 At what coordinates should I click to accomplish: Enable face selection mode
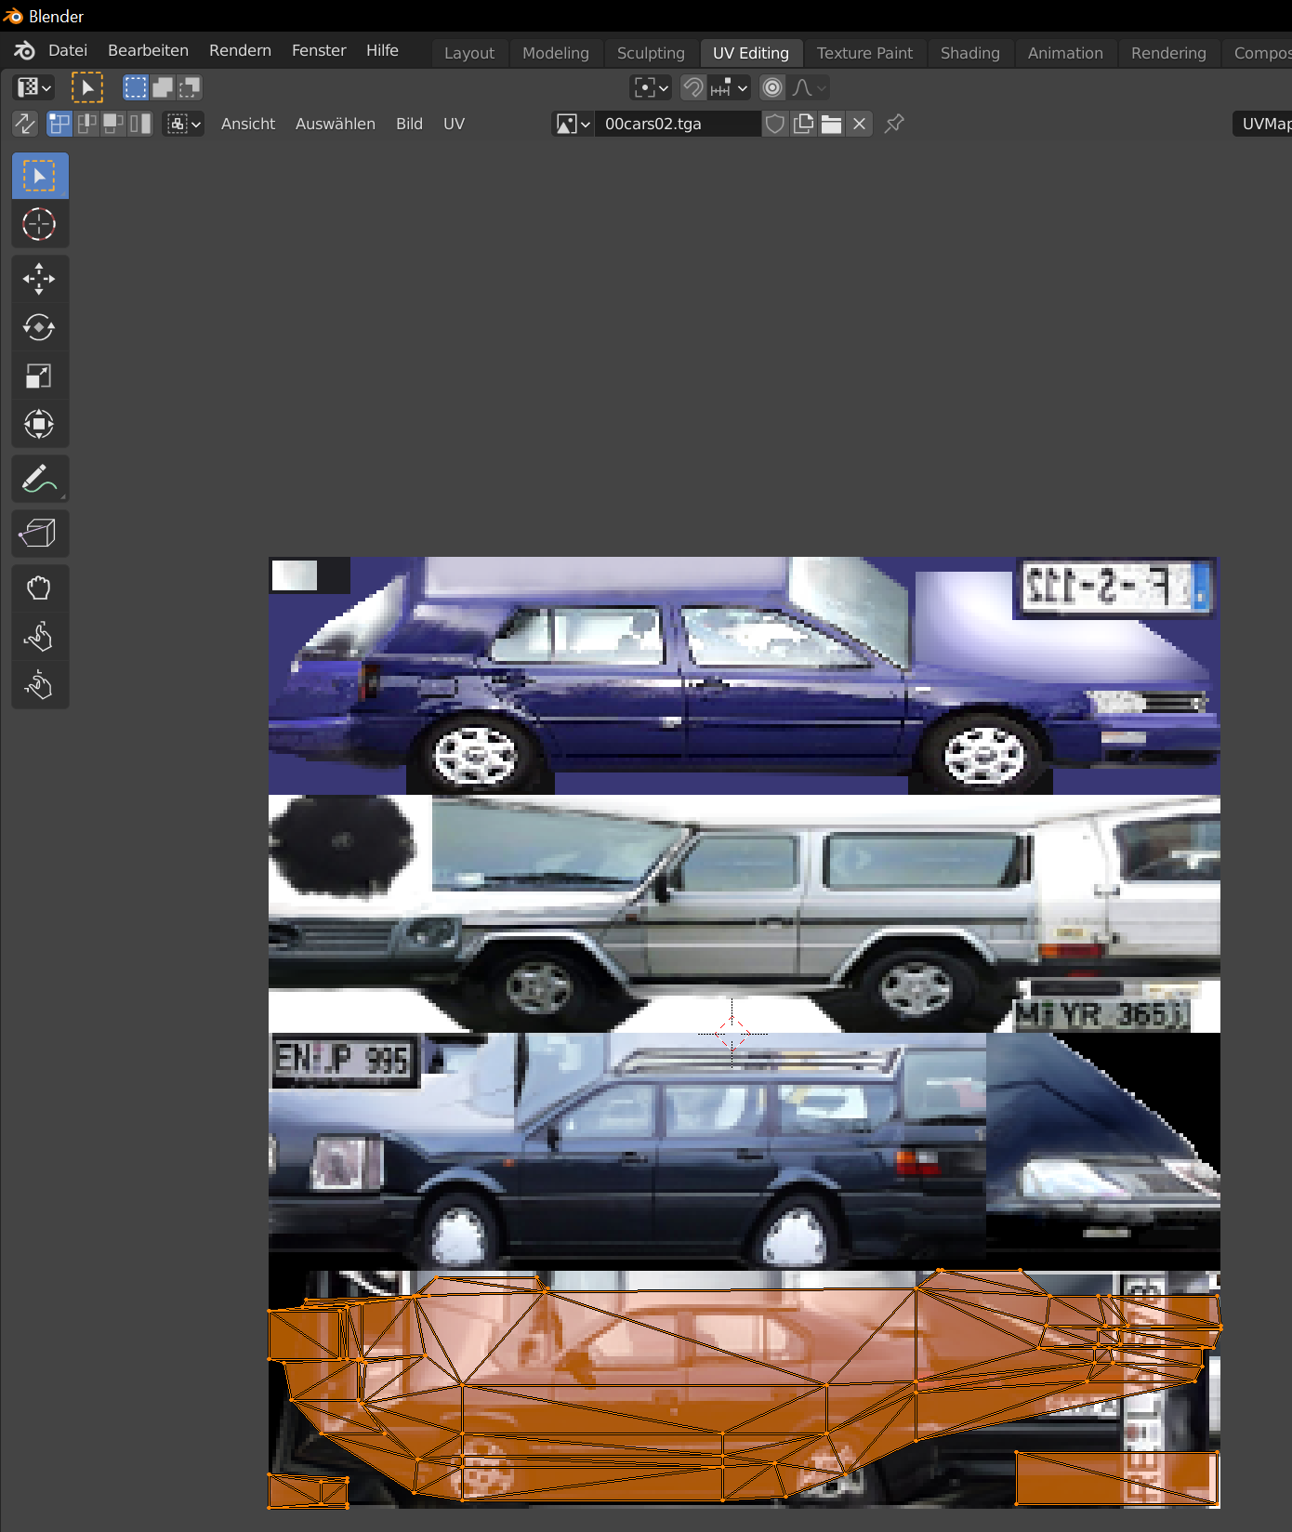click(113, 124)
